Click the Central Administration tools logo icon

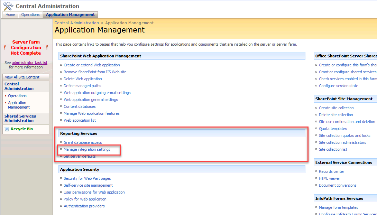click(x=8, y=6)
